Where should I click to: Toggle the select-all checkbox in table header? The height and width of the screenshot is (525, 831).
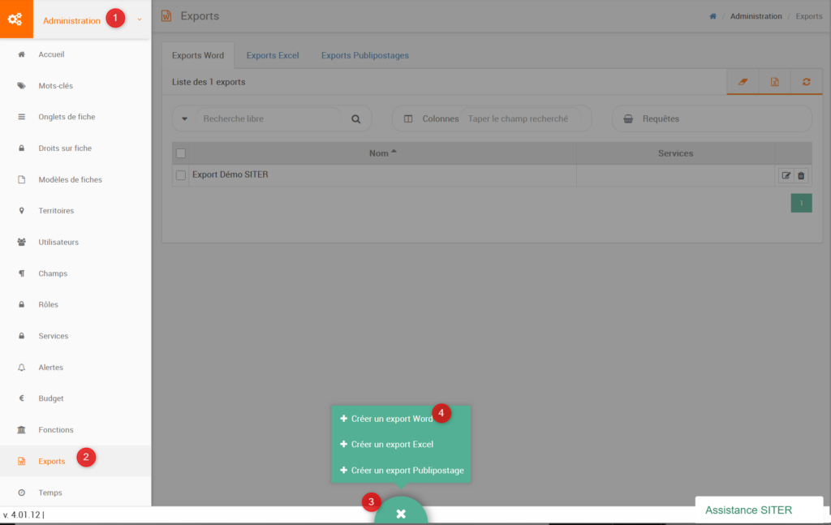181,153
